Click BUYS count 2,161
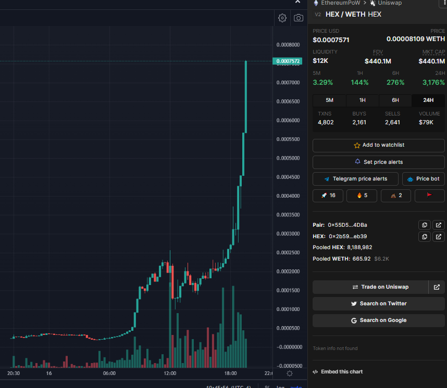 (x=359, y=122)
